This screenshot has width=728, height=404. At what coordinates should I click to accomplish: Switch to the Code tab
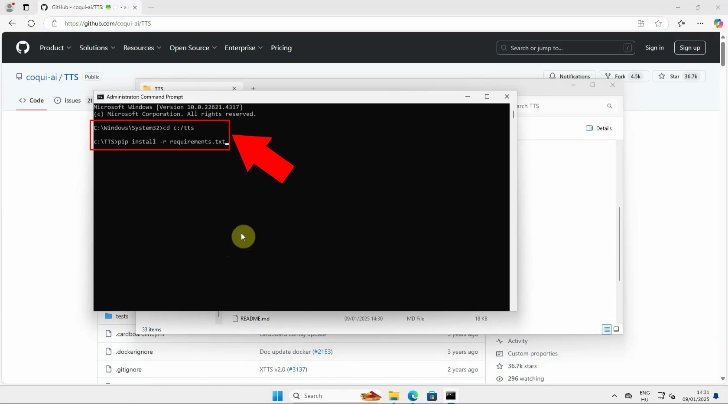point(31,100)
